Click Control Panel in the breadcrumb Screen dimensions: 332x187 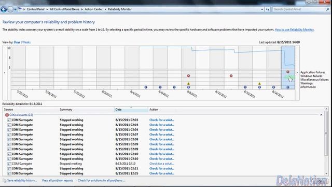(36, 9)
